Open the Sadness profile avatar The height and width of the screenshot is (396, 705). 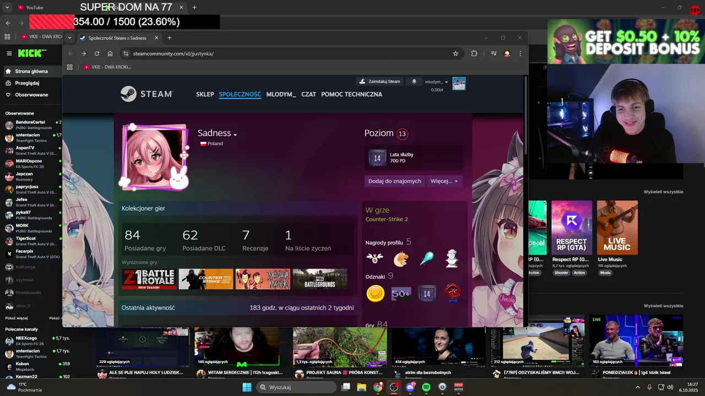point(155,157)
